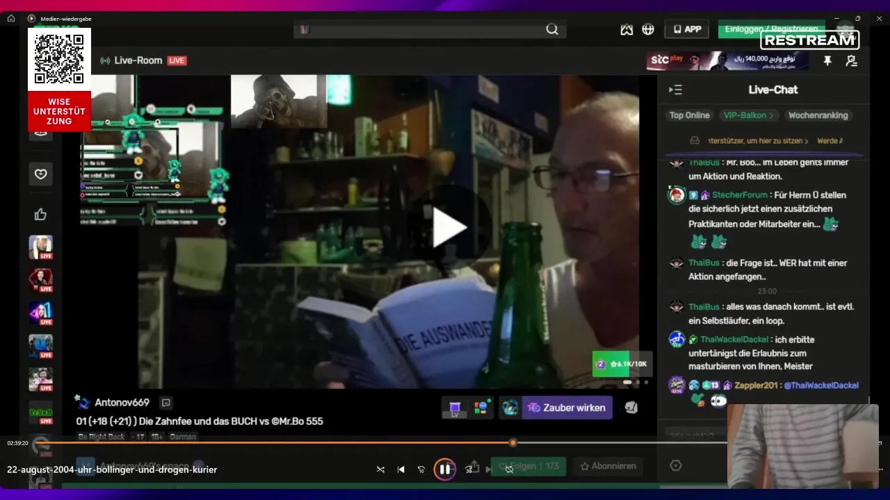The height and width of the screenshot is (500, 890).
Task: Click the message icon next to Antonov669
Action: [x=165, y=403]
